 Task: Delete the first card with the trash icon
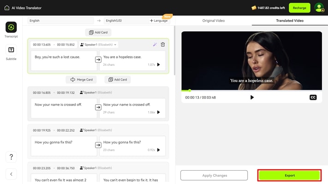tap(163, 45)
